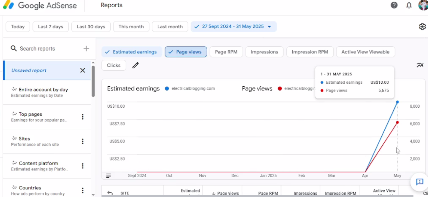Click the back arrow in the table header

pyautogui.click(x=110, y=193)
